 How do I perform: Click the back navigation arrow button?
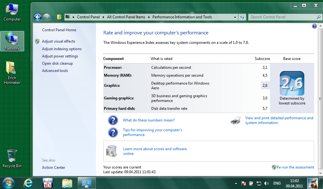(x=38, y=17)
